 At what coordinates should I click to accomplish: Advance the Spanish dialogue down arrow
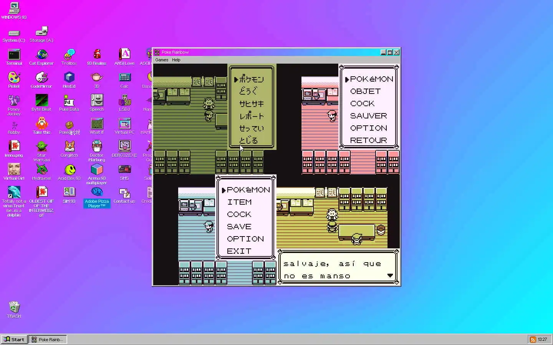[x=390, y=276]
